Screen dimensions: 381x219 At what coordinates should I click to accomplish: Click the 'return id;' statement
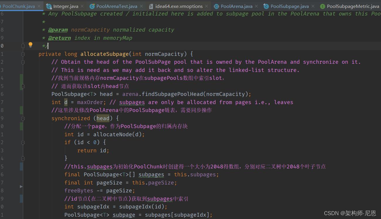point(93,151)
